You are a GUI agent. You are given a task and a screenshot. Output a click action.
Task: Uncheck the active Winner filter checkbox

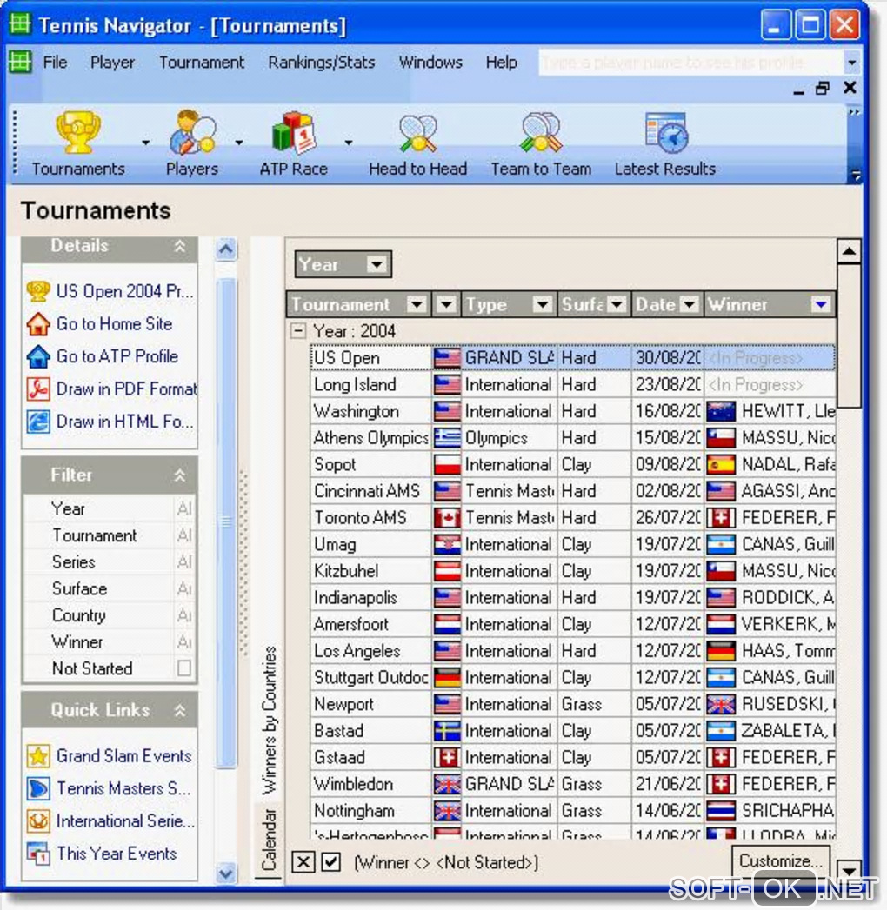point(330,862)
